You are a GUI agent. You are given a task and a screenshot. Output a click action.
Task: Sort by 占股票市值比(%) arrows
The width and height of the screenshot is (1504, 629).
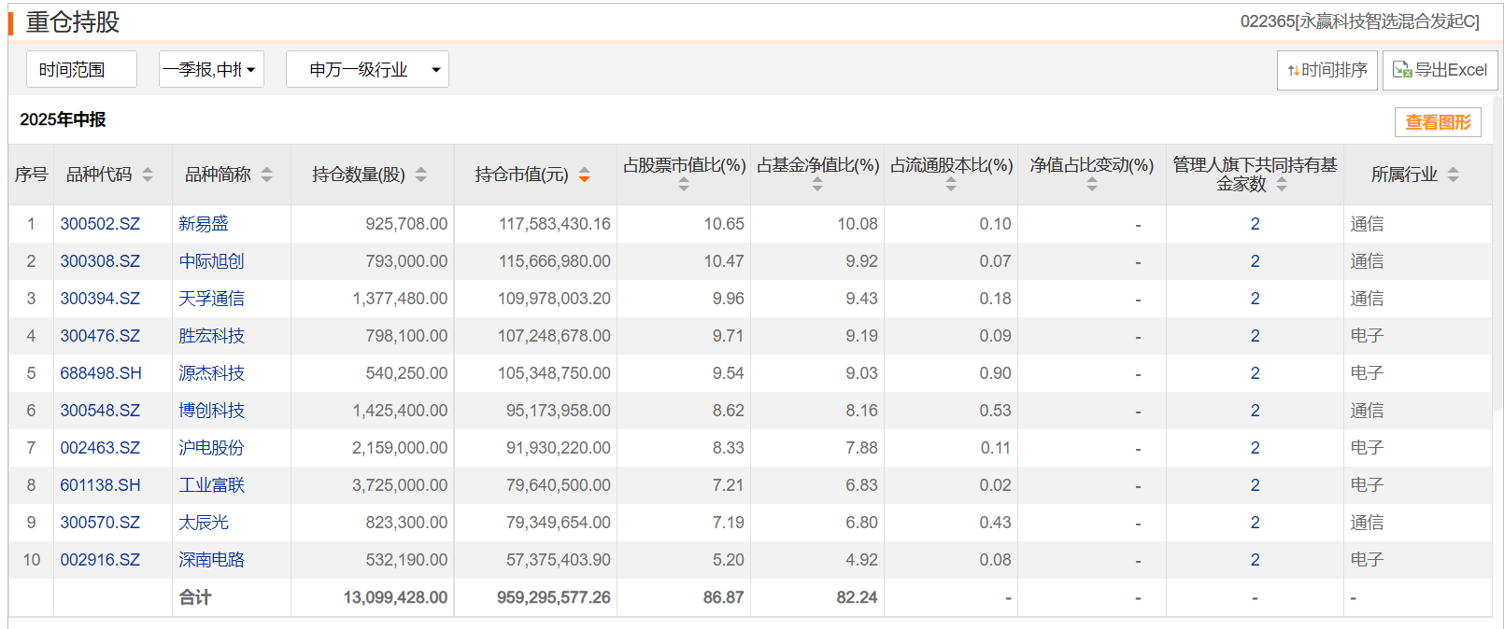pos(684,185)
